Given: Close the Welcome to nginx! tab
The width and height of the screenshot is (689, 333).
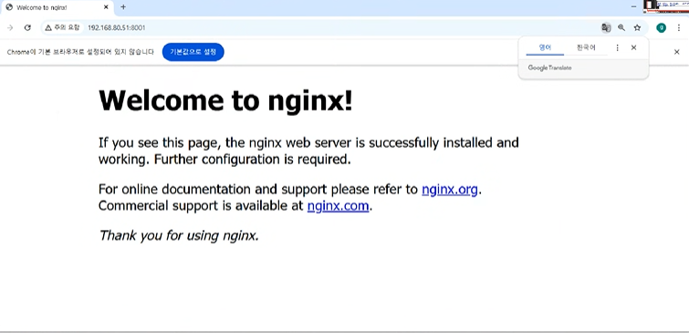Looking at the screenshot, I should coord(106,7).
